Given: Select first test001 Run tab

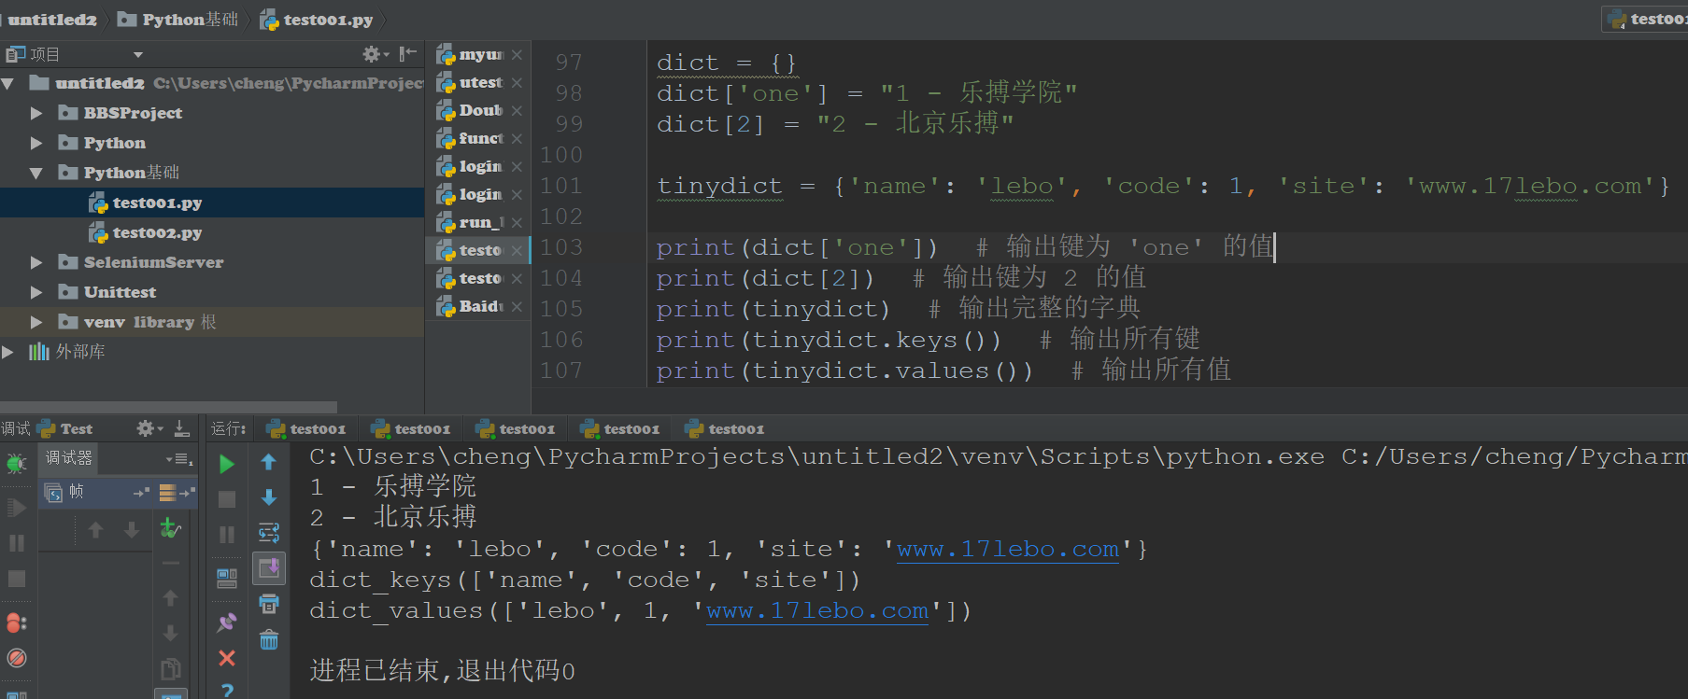Looking at the screenshot, I should click(307, 428).
